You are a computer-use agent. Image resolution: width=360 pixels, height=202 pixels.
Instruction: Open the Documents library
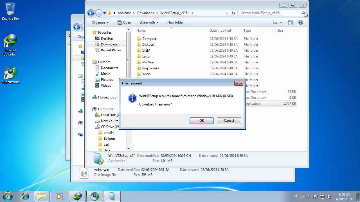109,68
